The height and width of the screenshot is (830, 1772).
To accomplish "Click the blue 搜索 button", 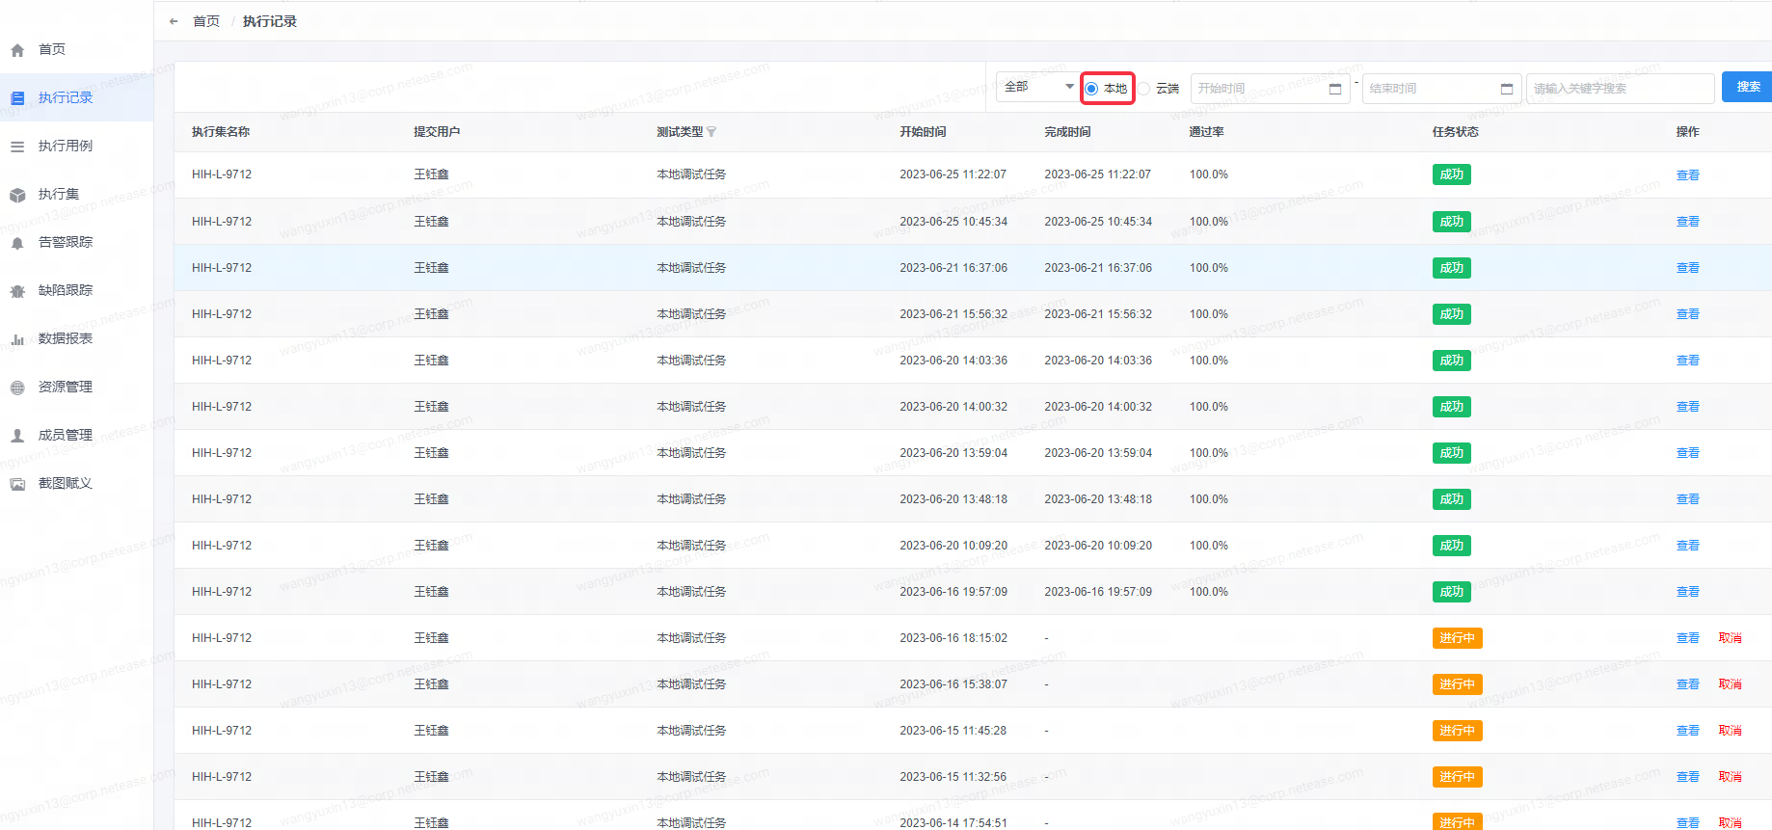I will [1748, 87].
